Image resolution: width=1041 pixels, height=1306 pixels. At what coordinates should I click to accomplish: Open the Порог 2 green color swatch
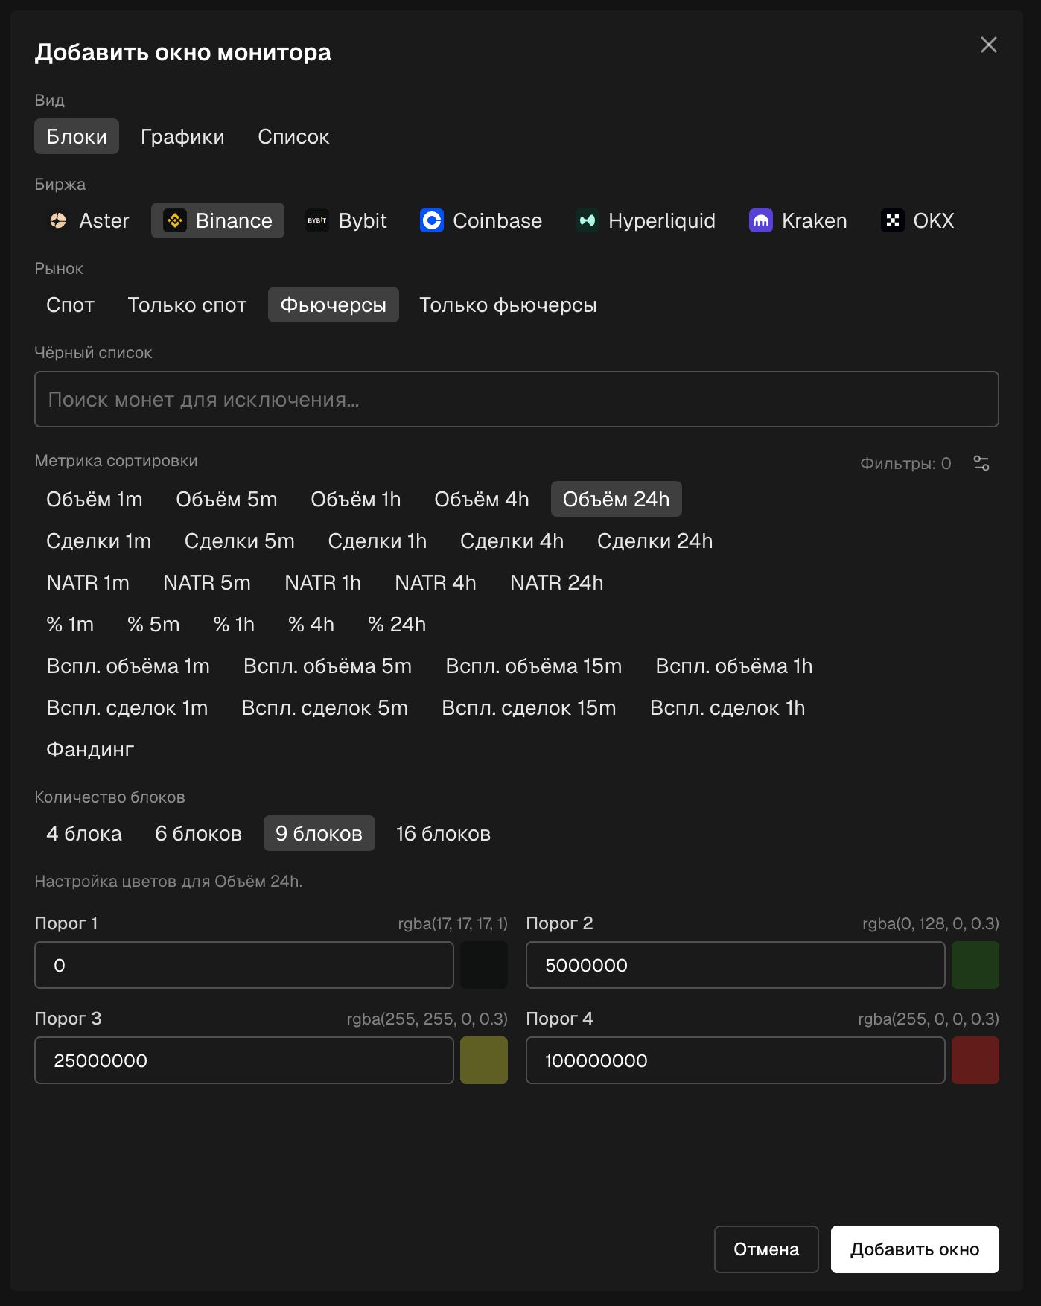[975, 966]
